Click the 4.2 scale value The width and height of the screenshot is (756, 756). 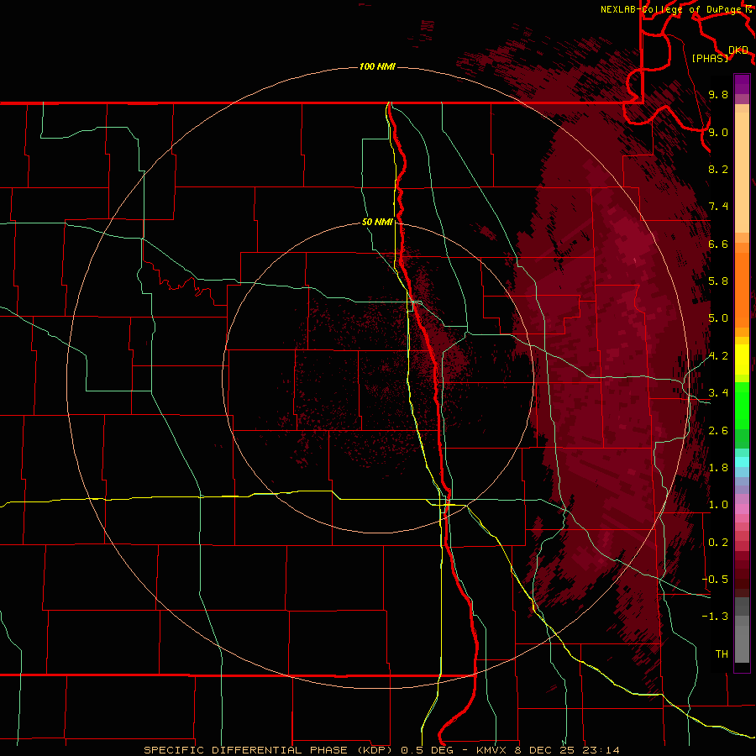coord(718,356)
